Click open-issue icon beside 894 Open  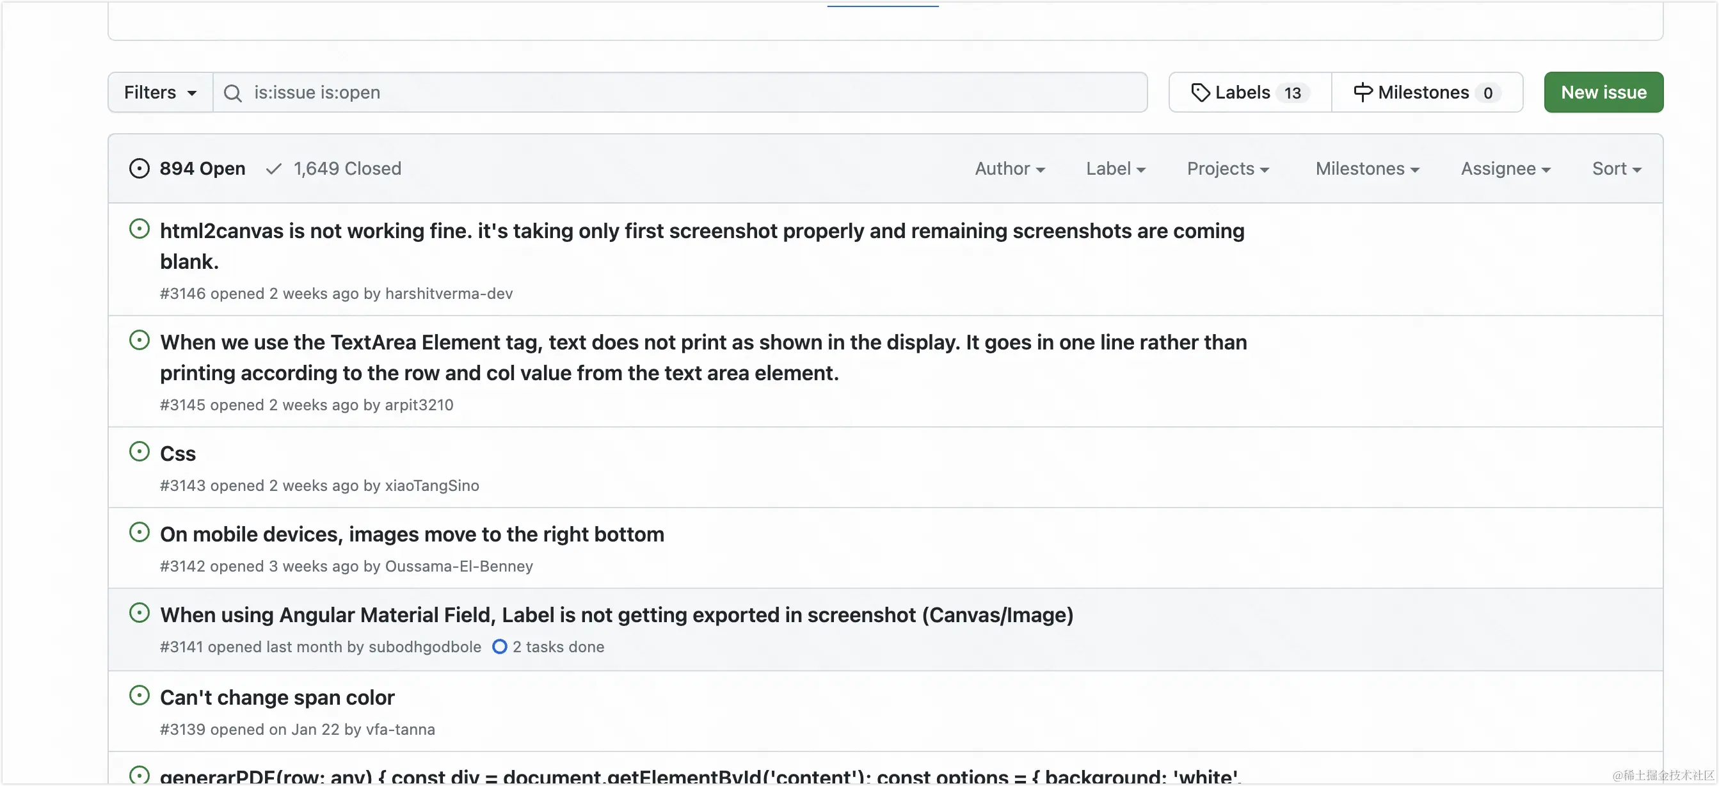pos(139,169)
